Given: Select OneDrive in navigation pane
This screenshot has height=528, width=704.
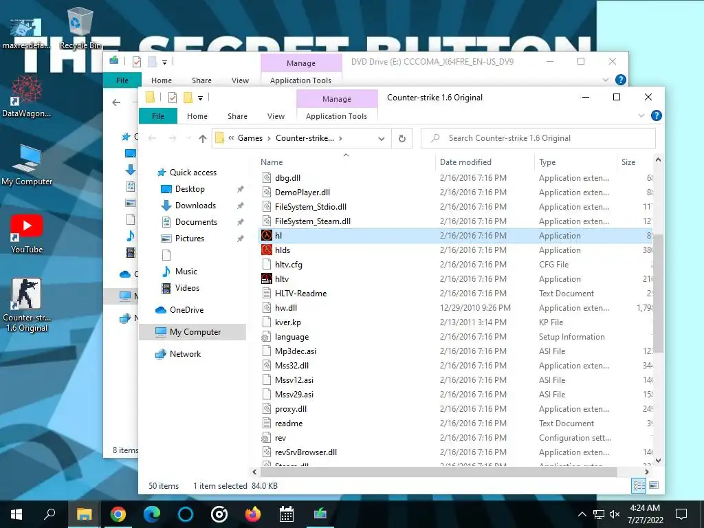Looking at the screenshot, I should [186, 310].
